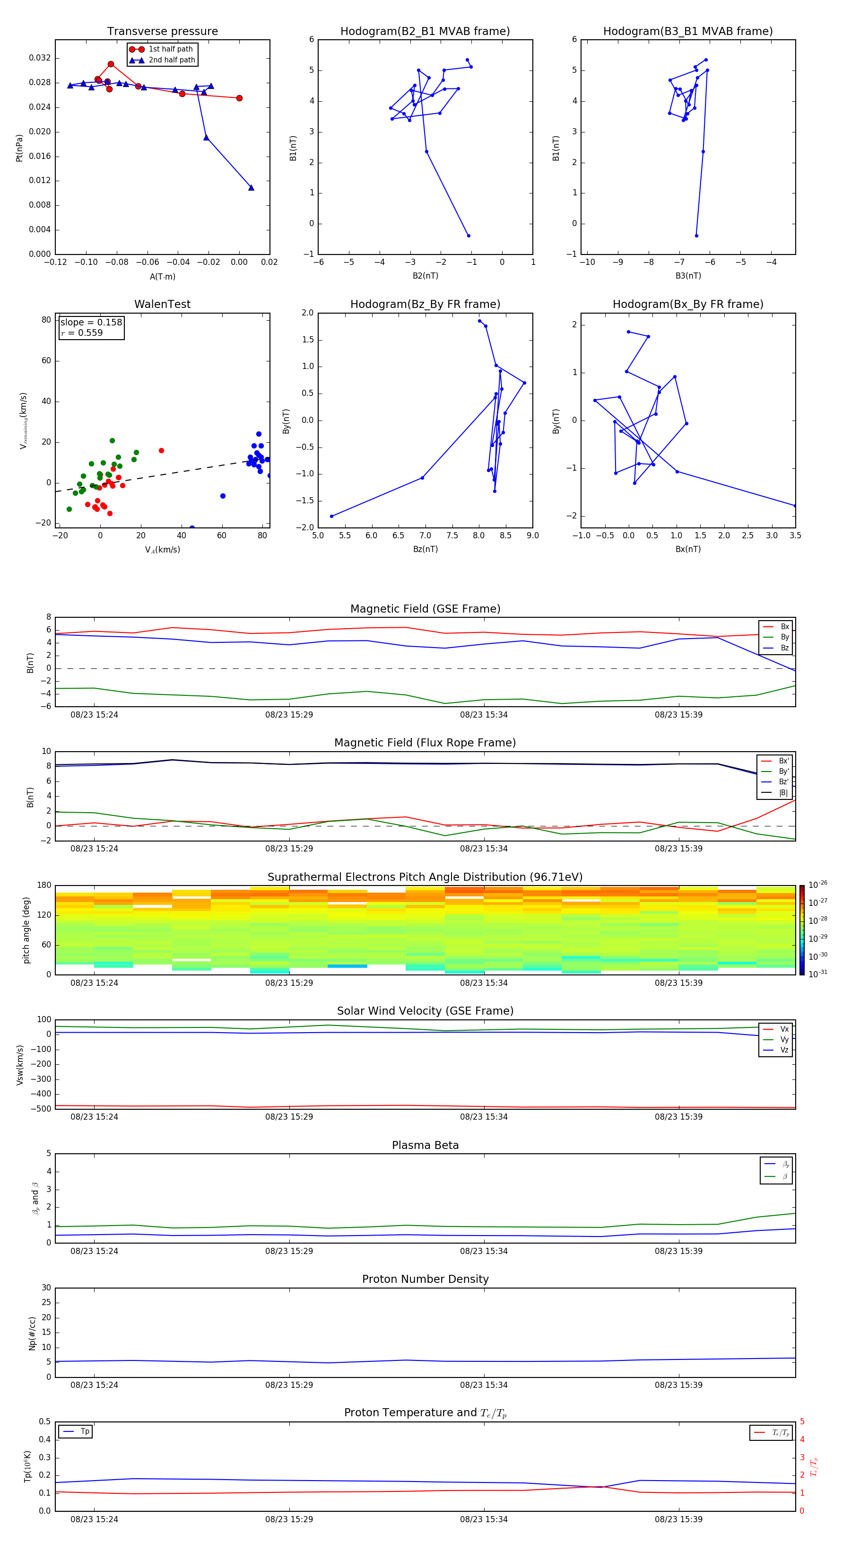Image resolution: width=851 pixels, height=1561 pixels.
Task: Click '08/23 15:29' tick in the GSE magnetic field plot
Action: click(289, 715)
